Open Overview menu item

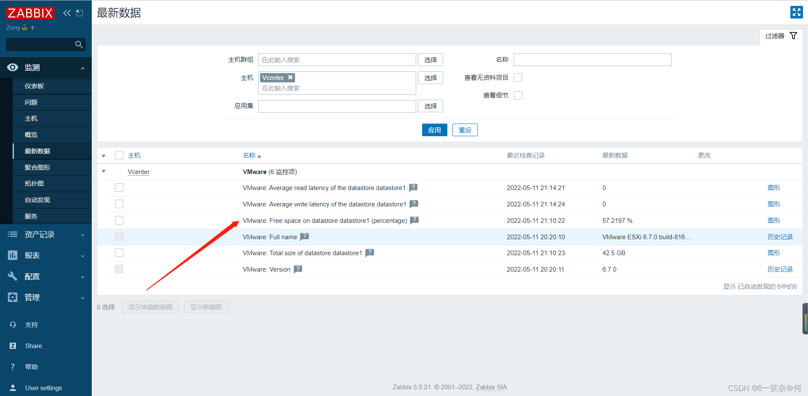52,135
